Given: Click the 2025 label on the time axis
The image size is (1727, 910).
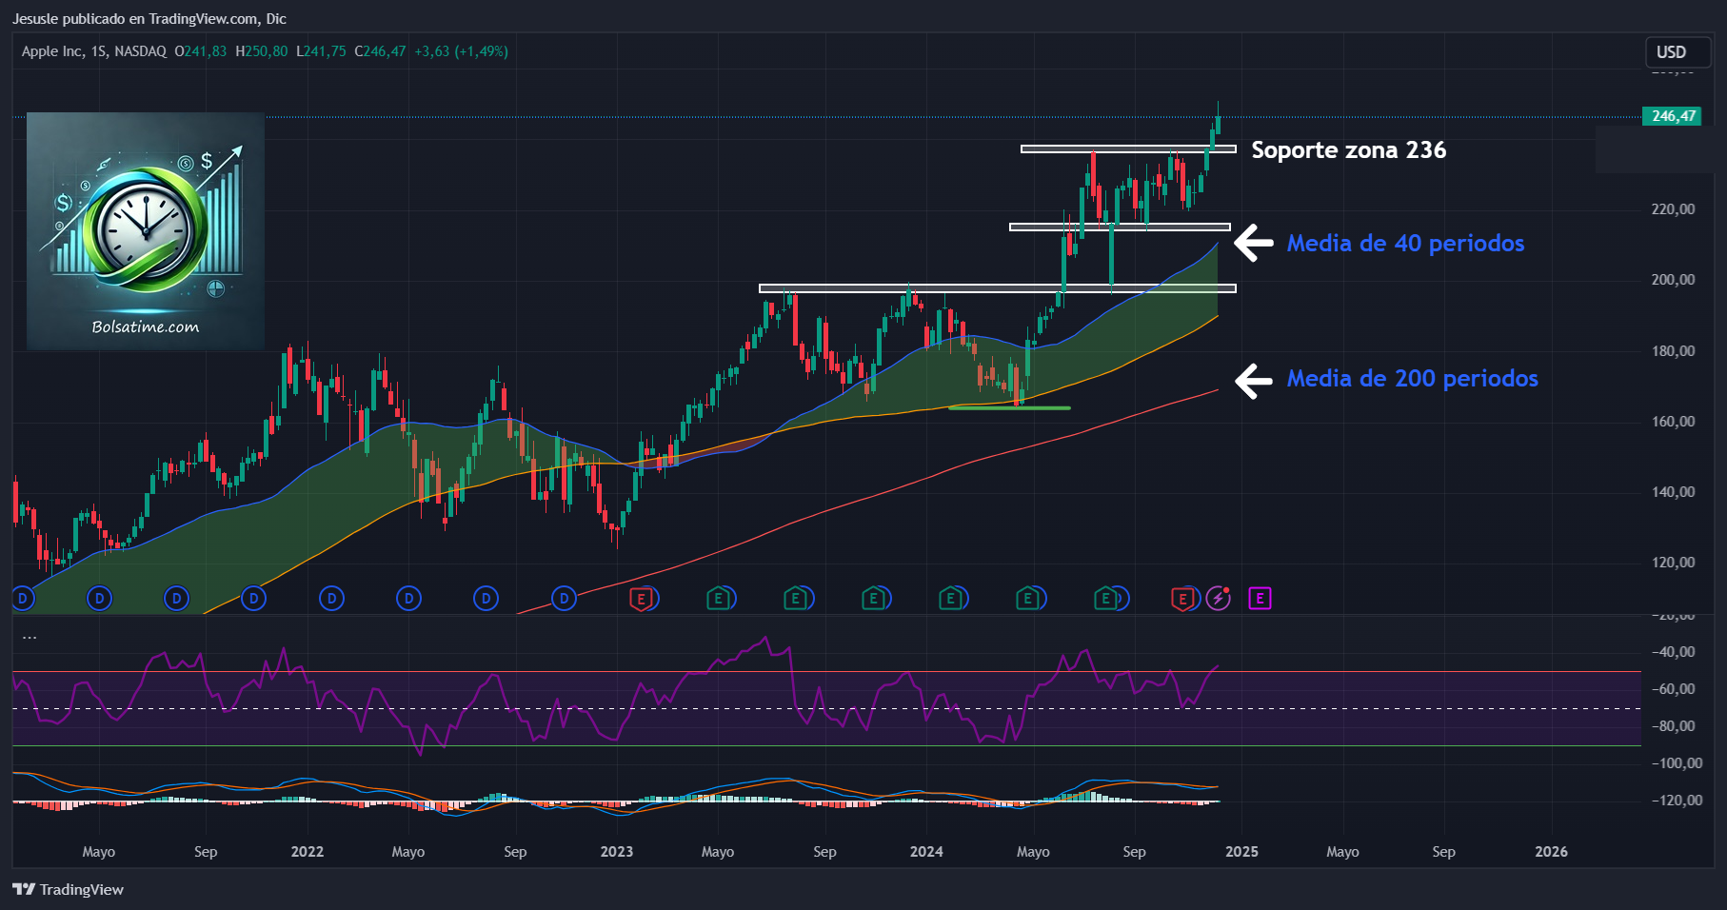Looking at the screenshot, I should coord(1241,851).
